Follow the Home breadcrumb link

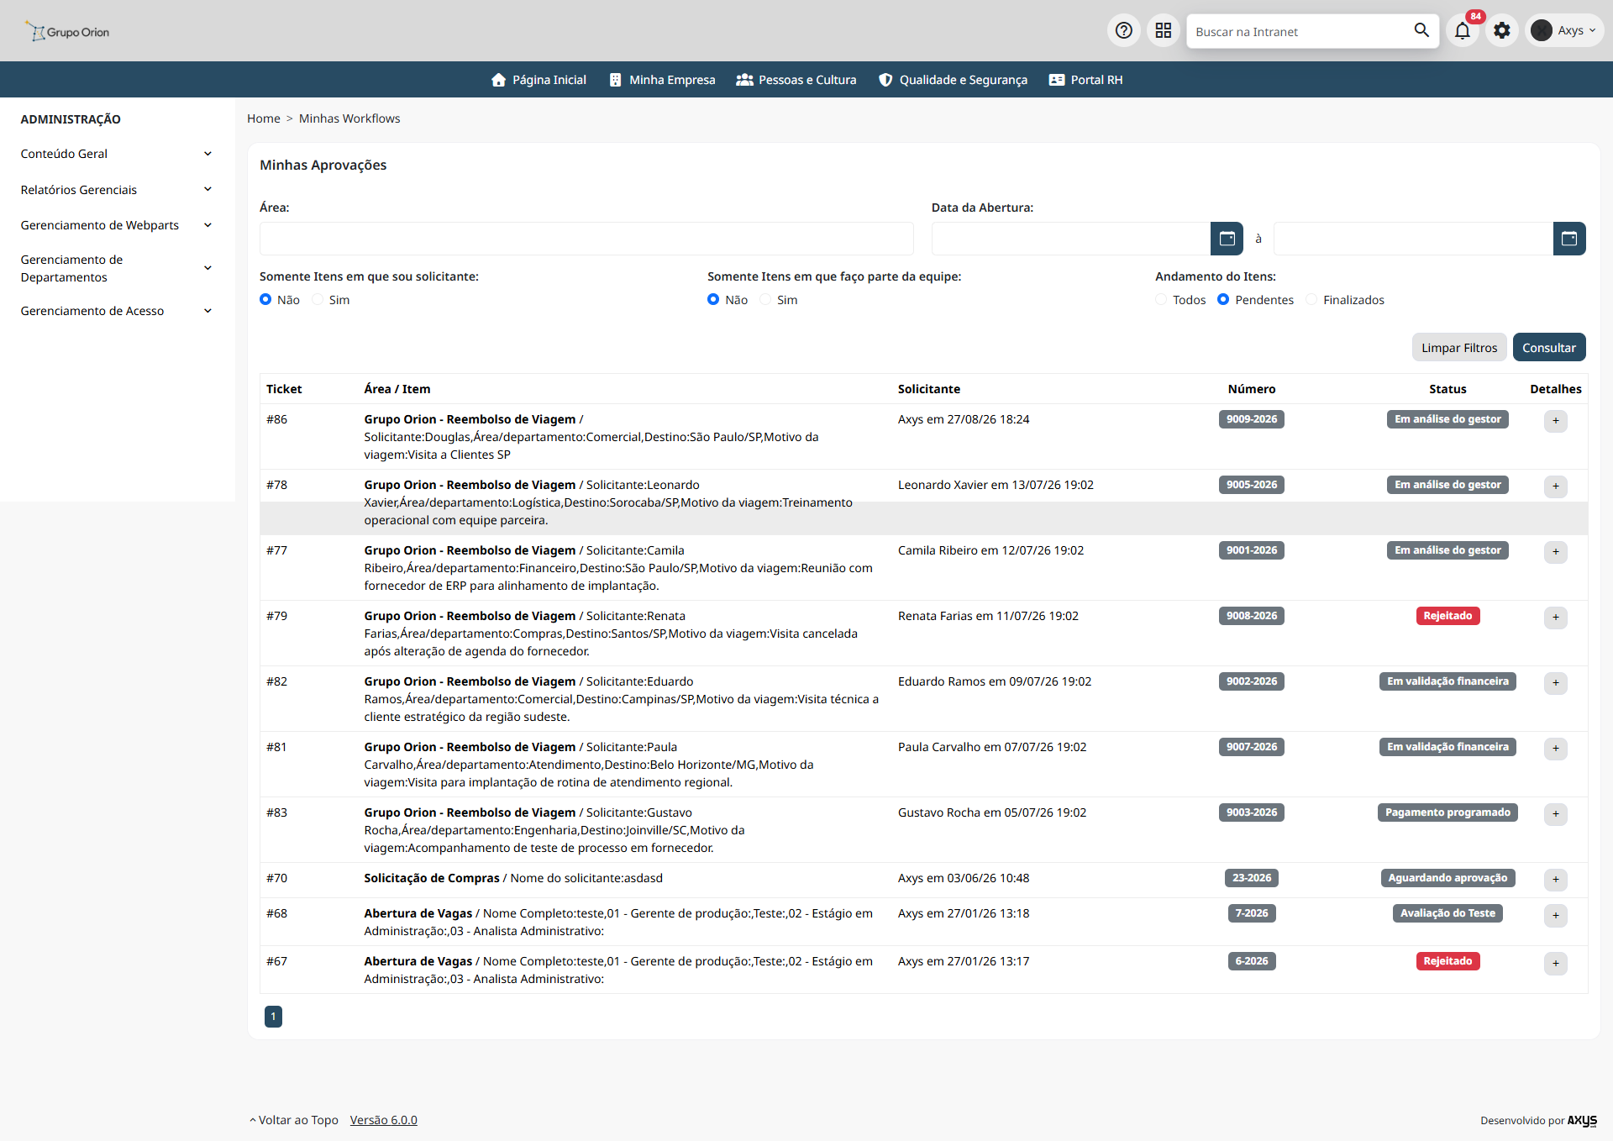pyautogui.click(x=264, y=118)
